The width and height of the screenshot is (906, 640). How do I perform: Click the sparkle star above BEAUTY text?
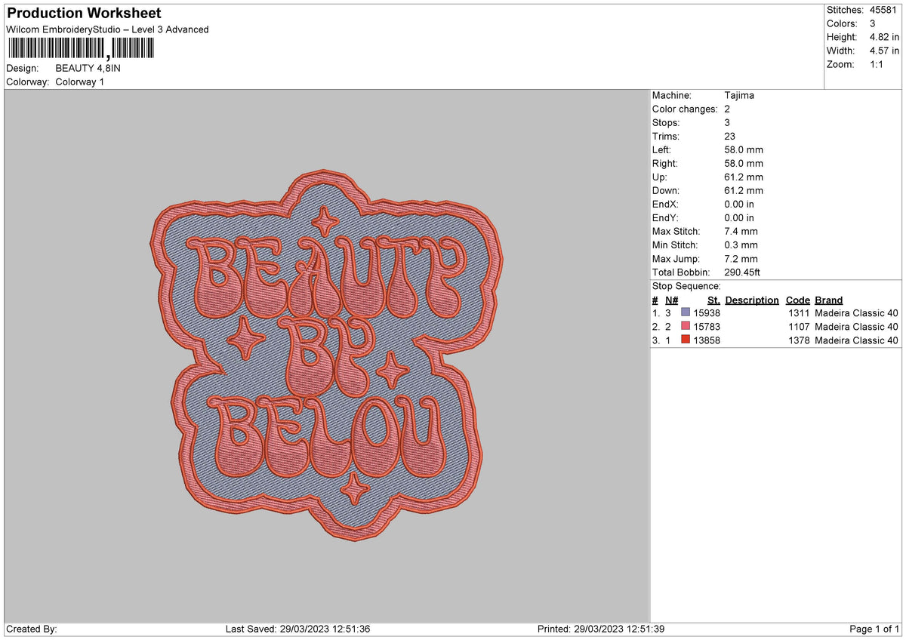(325, 220)
